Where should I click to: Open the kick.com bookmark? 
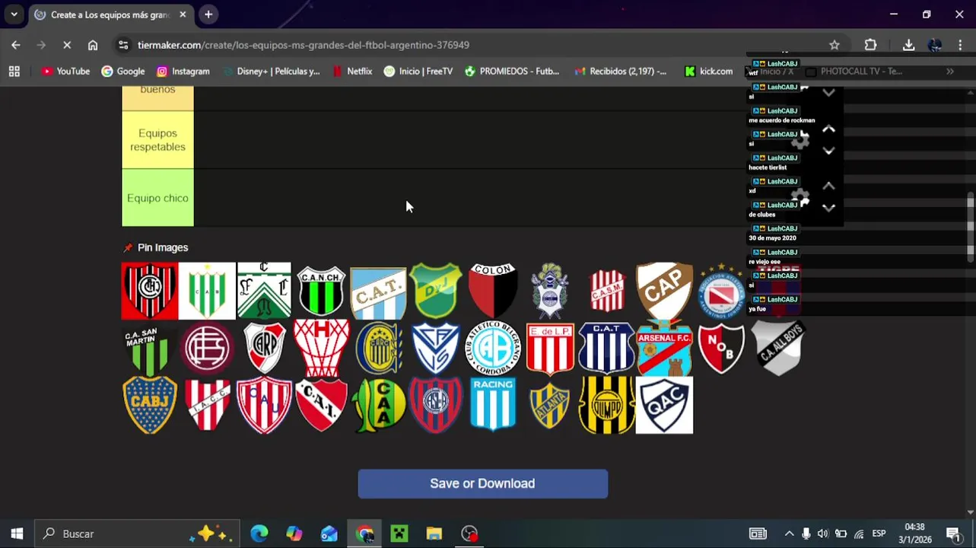pyautogui.click(x=708, y=71)
